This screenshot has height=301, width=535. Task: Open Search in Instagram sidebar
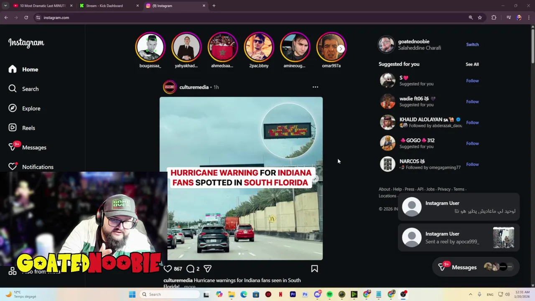[24, 89]
